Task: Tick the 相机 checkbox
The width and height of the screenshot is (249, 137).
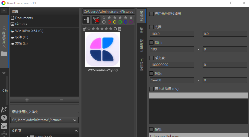Action: tap(151, 129)
